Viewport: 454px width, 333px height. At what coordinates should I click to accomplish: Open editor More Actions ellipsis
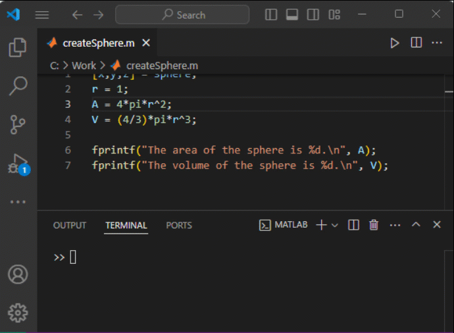[437, 43]
